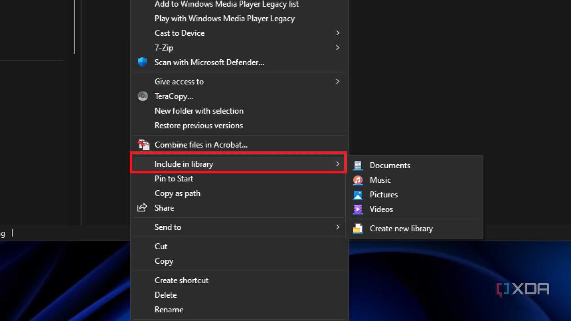Click the Create new library folder icon
Viewport: 571px width, 321px height.
[x=358, y=229]
